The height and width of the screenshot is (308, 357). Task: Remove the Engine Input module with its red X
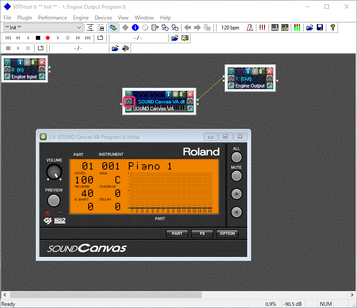point(41,62)
